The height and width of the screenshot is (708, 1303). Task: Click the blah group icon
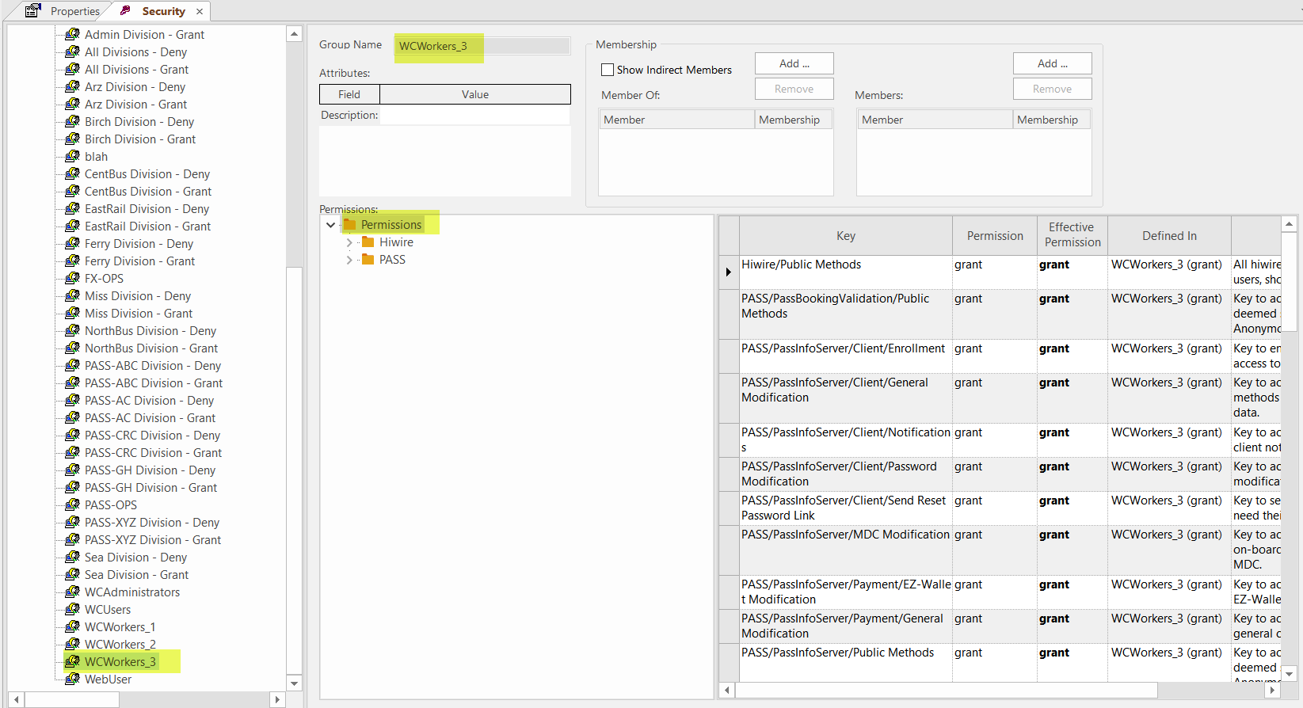tap(72, 156)
